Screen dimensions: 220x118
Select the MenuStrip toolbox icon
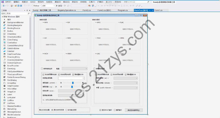pyautogui.click(x=4, y=109)
